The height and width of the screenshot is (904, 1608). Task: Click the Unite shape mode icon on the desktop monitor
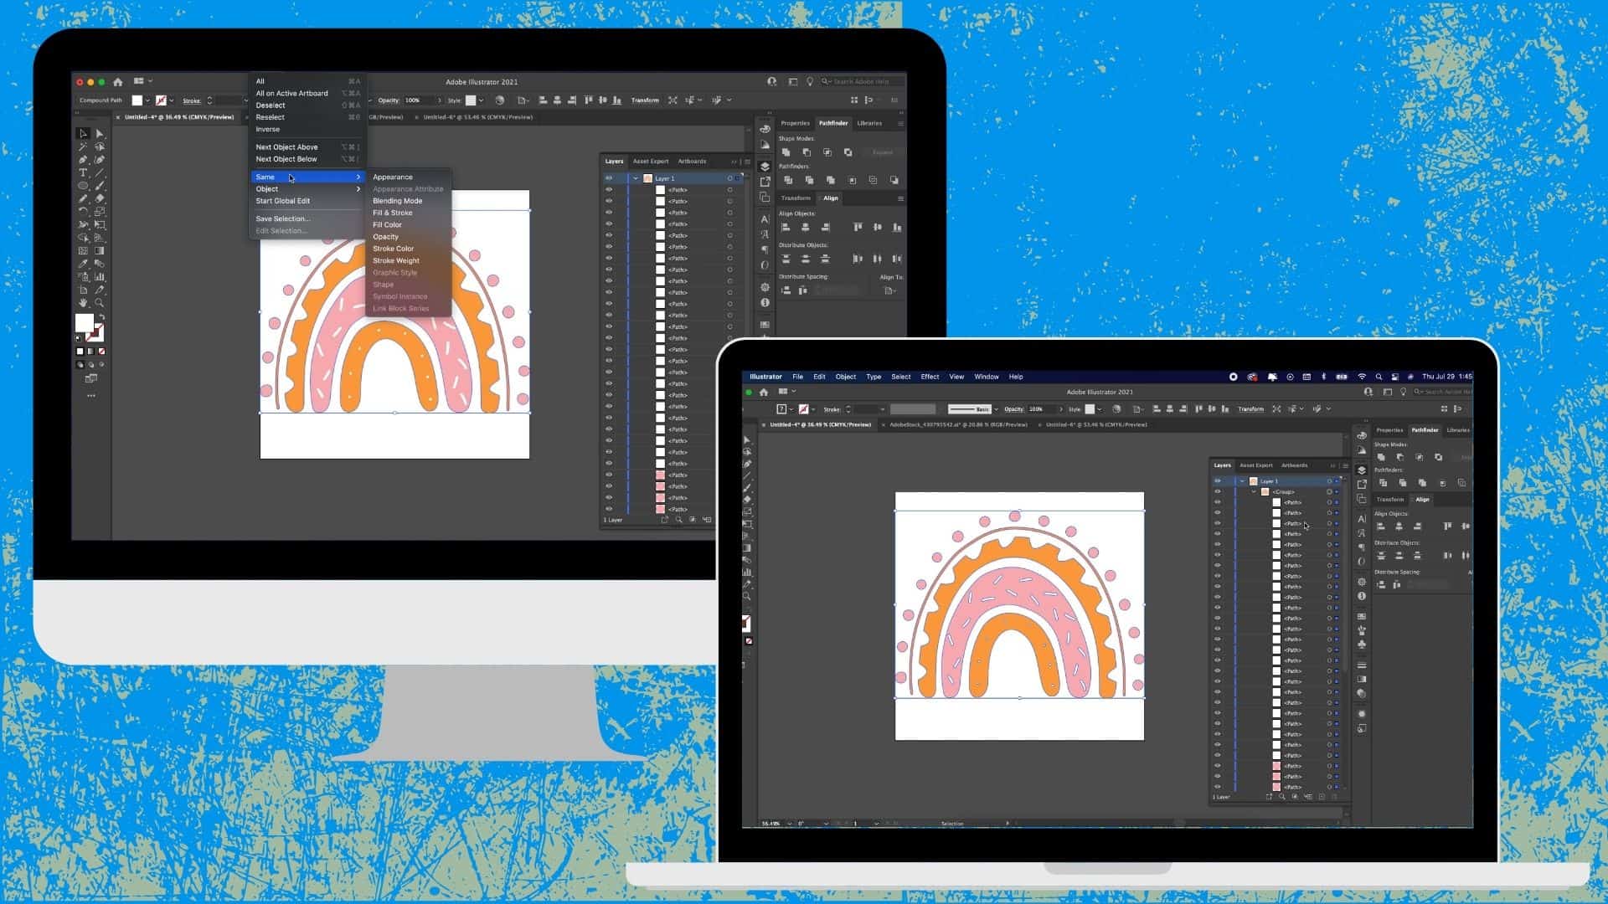pyautogui.click(x=786, y=152)
